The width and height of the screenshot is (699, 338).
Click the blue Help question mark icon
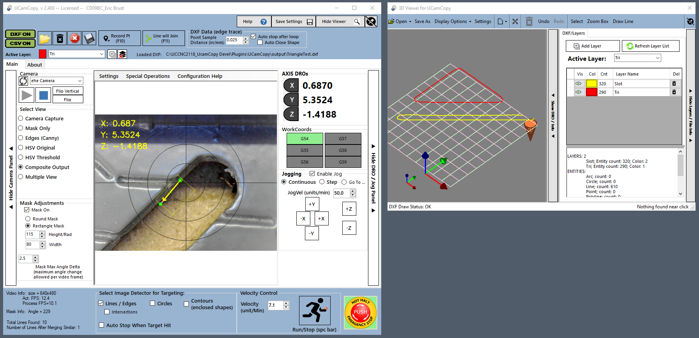[264, 22]
